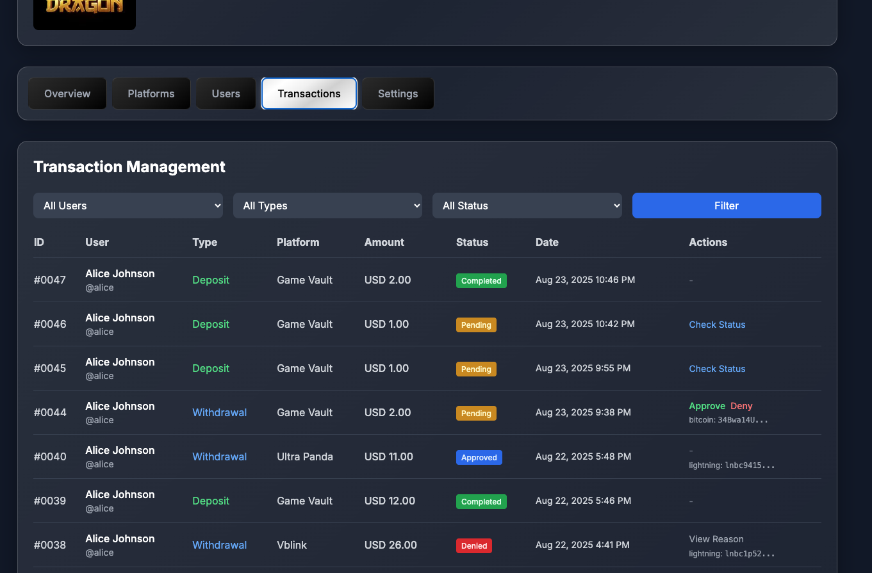The height and width of the screenshot is (573, 872).
Task: Click the Pending badge on transaction #0044
Action: pyautogui.click(x=475, y=413)
